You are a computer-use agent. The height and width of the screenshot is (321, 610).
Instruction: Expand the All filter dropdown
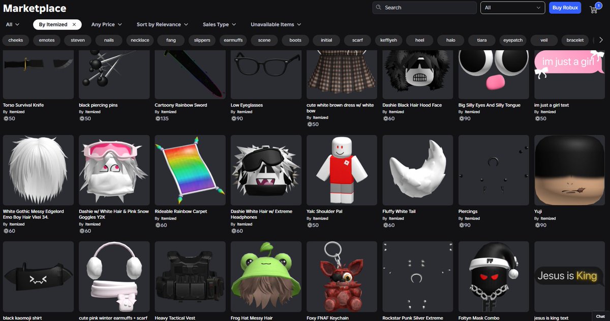click(x=13, y=24)
